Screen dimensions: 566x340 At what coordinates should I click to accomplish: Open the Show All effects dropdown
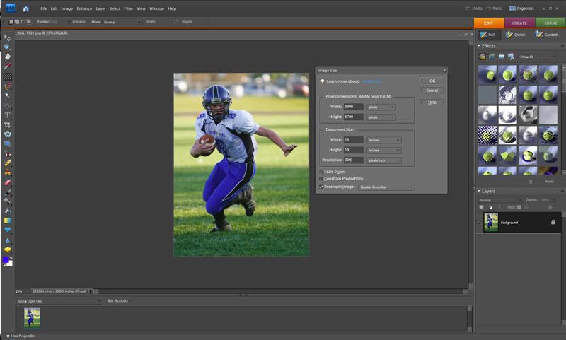(x=536, y=57)
